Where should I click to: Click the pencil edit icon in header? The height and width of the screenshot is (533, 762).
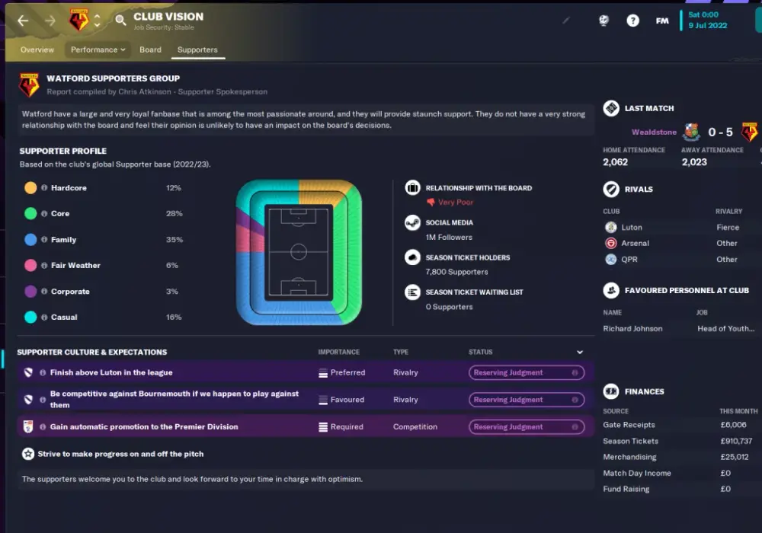pos(566,21)
